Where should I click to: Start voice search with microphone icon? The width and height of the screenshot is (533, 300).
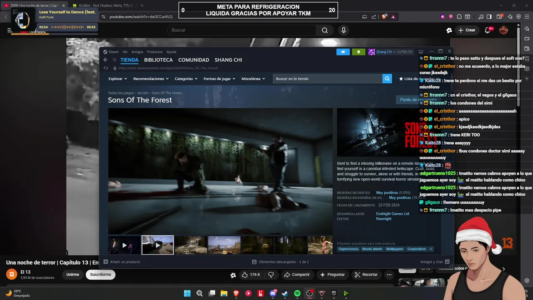click(344, 30)
